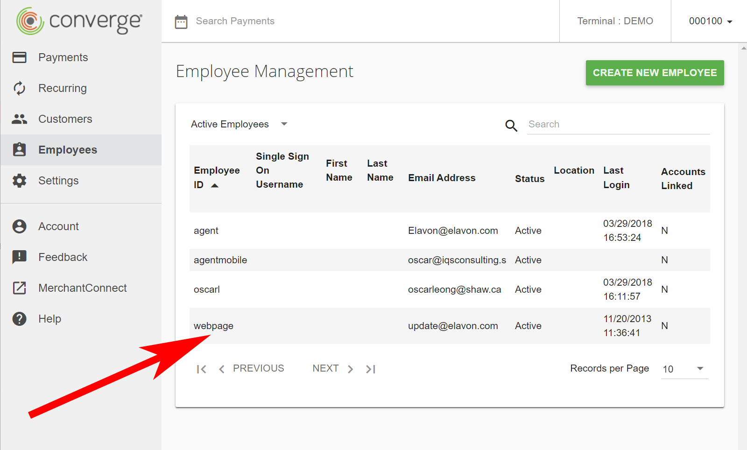This screenshot has height=450, width=747.
Task: Click the page scrollbar up arrow
Action: point(743,48)
